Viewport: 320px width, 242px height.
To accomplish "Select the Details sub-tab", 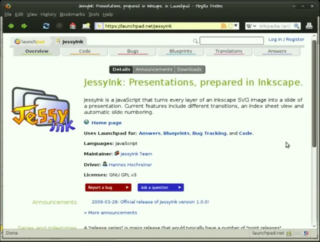I will click(121, 70).
